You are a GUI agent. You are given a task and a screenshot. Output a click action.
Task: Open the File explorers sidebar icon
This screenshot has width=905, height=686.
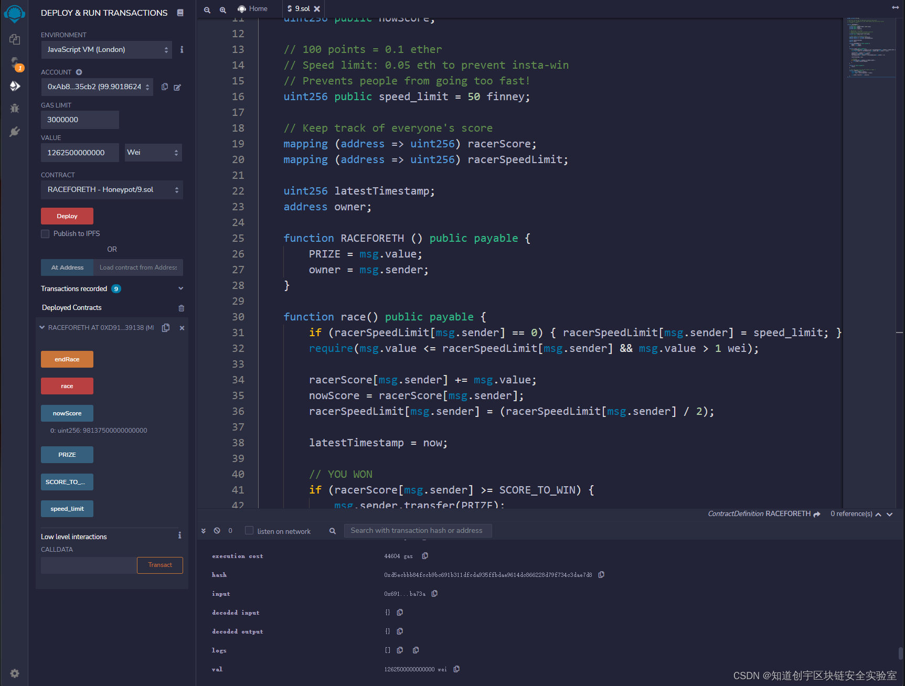point(15,39)
